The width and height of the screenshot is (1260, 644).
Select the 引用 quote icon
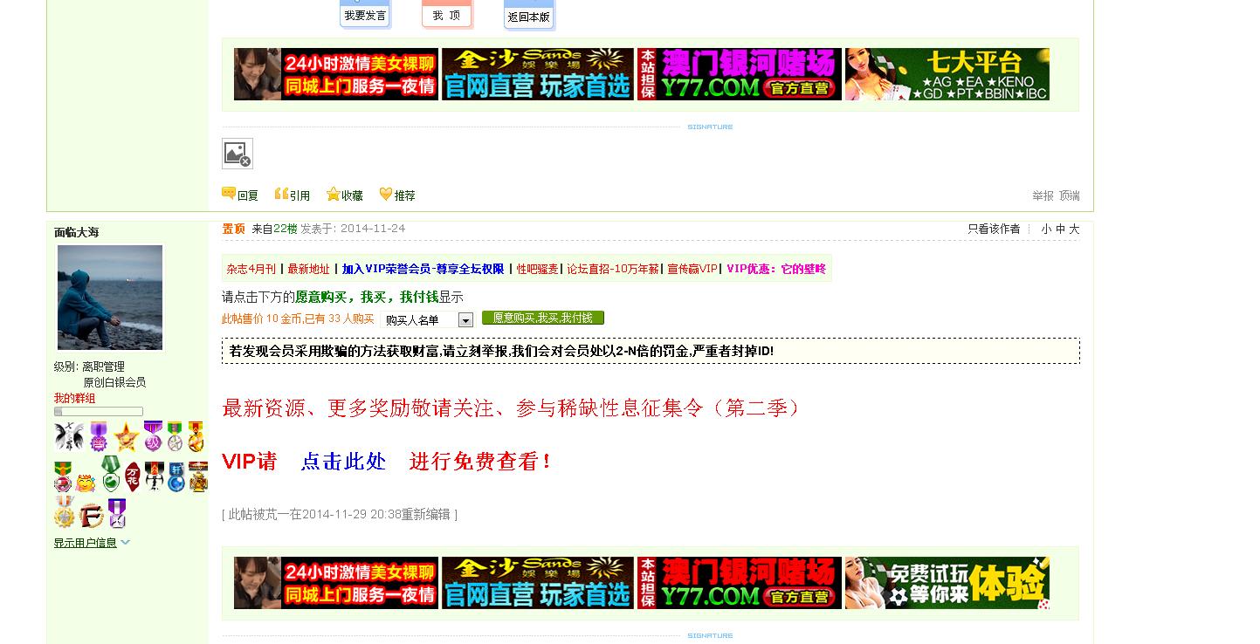tap(282, 194)
